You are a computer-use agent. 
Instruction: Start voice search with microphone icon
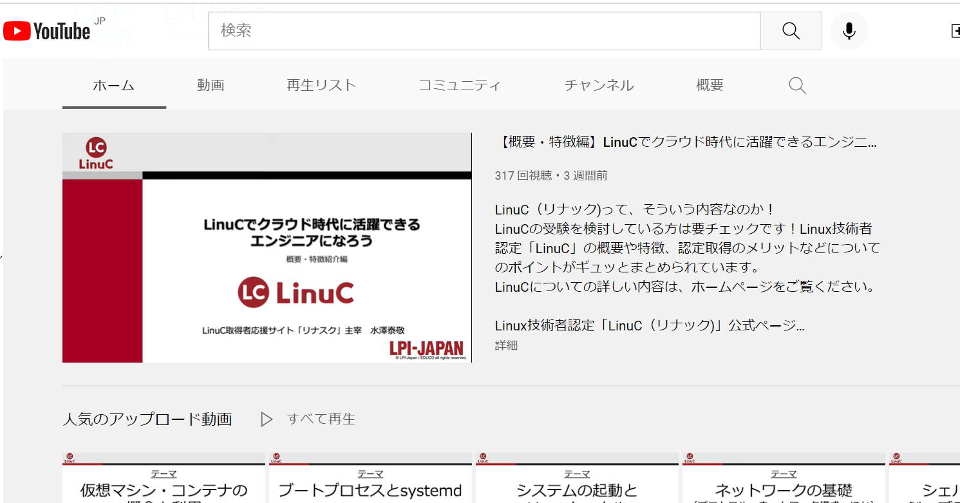point(849,31)
